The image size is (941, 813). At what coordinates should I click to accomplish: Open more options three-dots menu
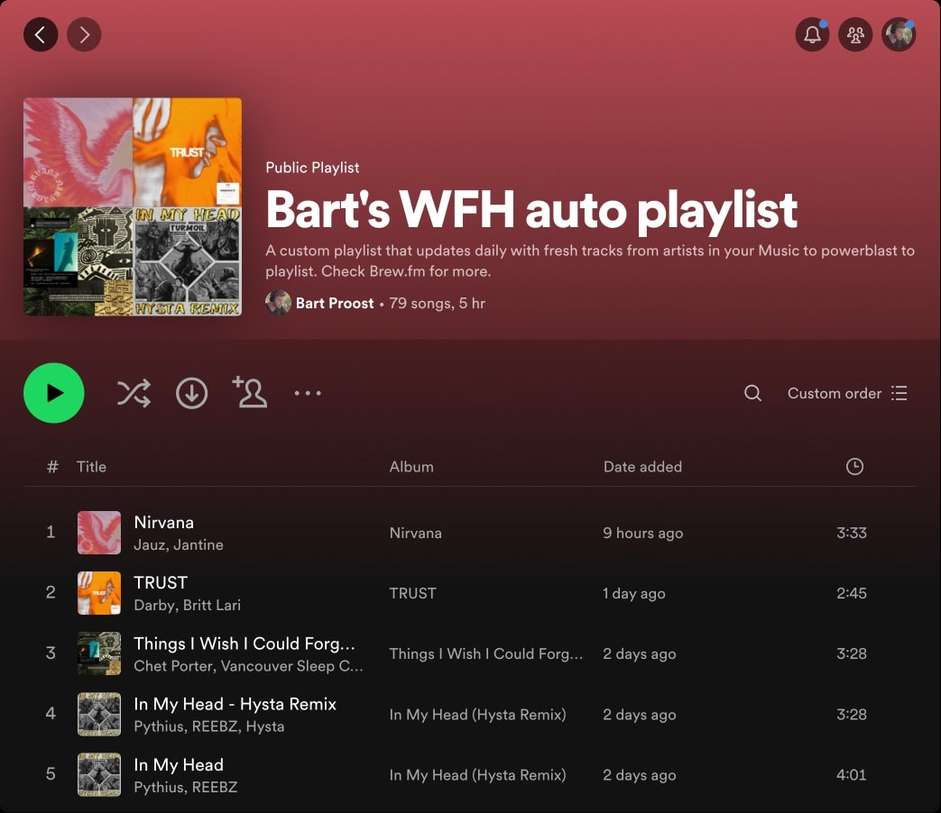pos(308,393)
